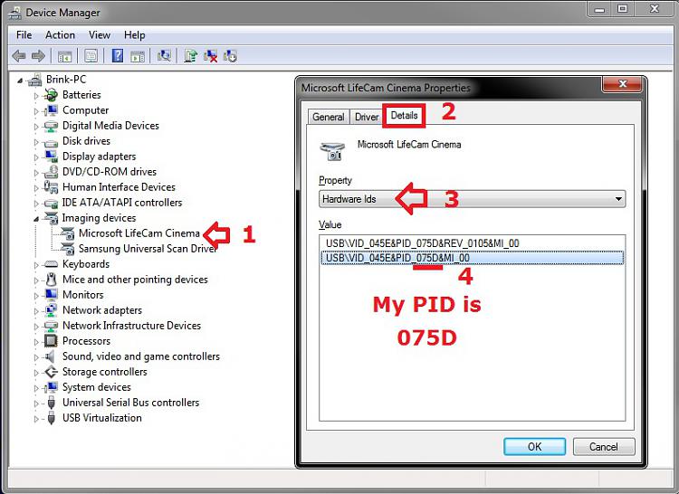Click Update Driver Software toolbar icon
Image resolution: width=679 pixels, height=494 pixels.
pyautogui.click(x=190, y=56)
